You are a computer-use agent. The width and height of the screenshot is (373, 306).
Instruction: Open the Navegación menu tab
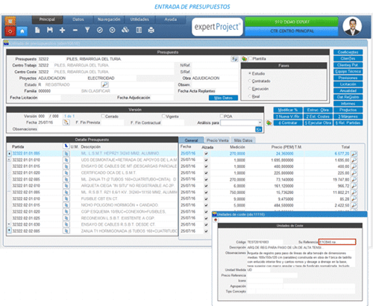(109, 19)
